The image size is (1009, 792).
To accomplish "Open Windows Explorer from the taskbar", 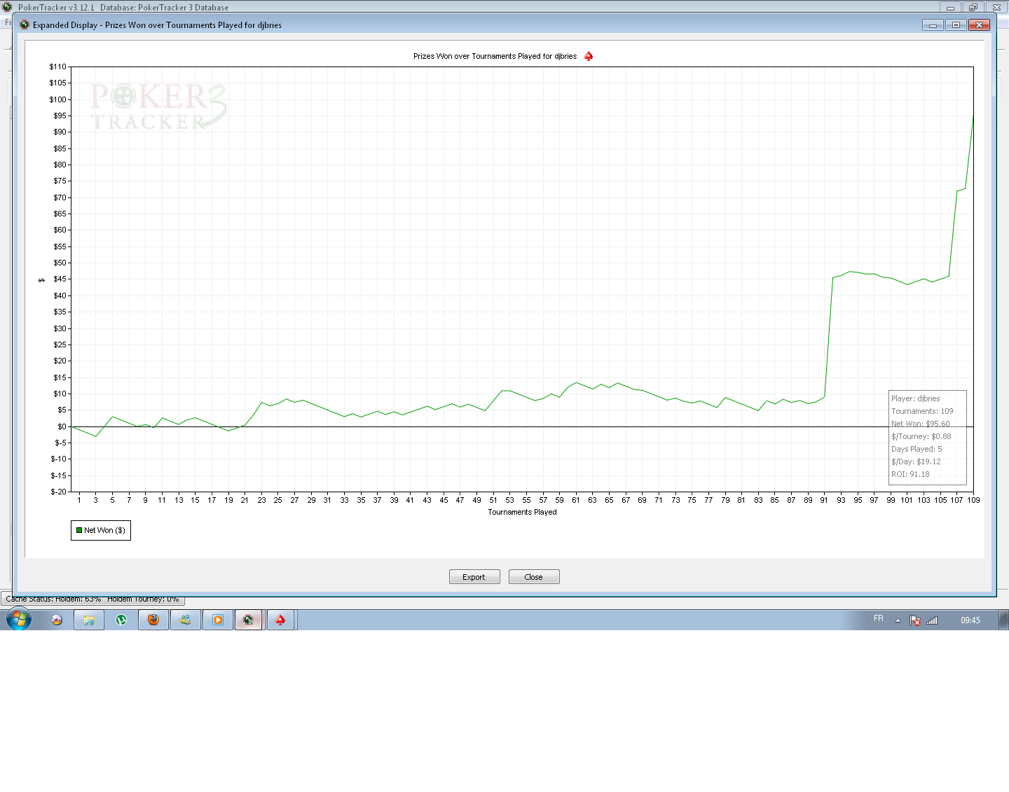I will (x=89, y=620).
